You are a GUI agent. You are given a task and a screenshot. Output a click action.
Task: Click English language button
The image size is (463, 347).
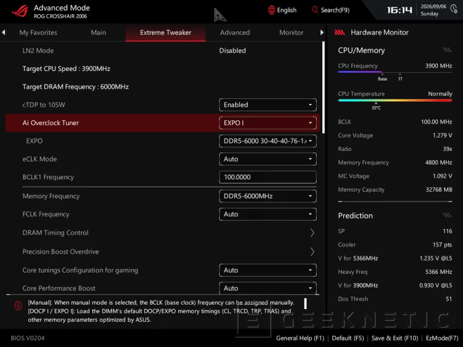[x=282, y=10]
